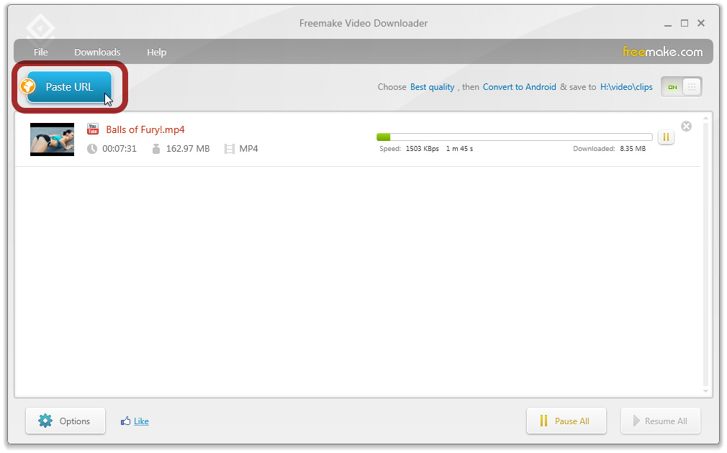The image size is (727, 453).
Task: Click the clock duration icon
Action: [92, 149]
